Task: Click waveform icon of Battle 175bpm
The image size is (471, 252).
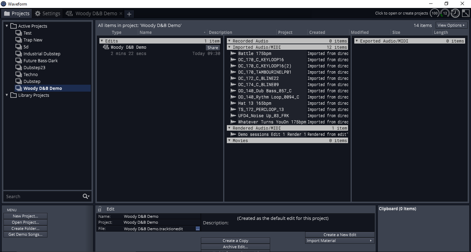Action: pos(233,54)
